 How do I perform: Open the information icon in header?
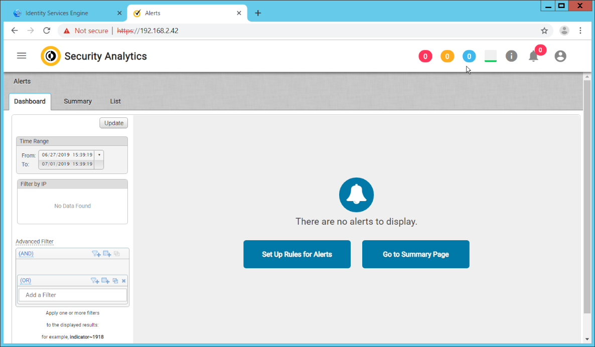[x=511, y=56]
